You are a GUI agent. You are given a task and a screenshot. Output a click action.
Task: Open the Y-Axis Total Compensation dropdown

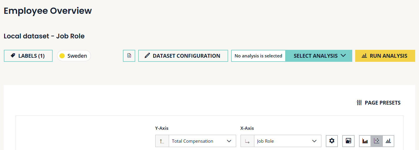(x=202, y=141)
